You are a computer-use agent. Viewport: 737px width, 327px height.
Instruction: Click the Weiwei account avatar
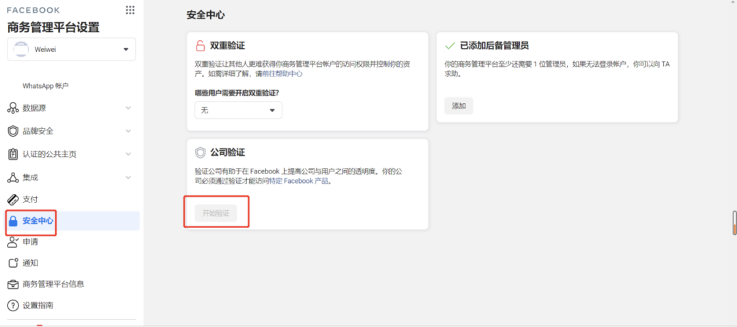tap(20, 49)
